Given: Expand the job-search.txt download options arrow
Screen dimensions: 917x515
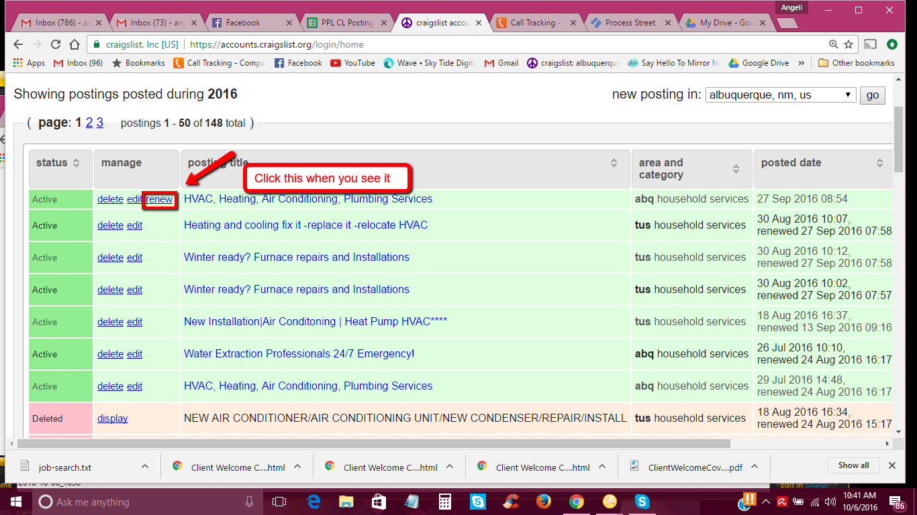Looking at the screenshot, I should (144, 467).
